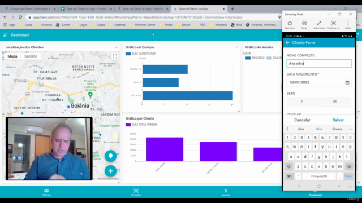Tap the letter q key
Screen dimensions: 362x203
pos(287,147)
